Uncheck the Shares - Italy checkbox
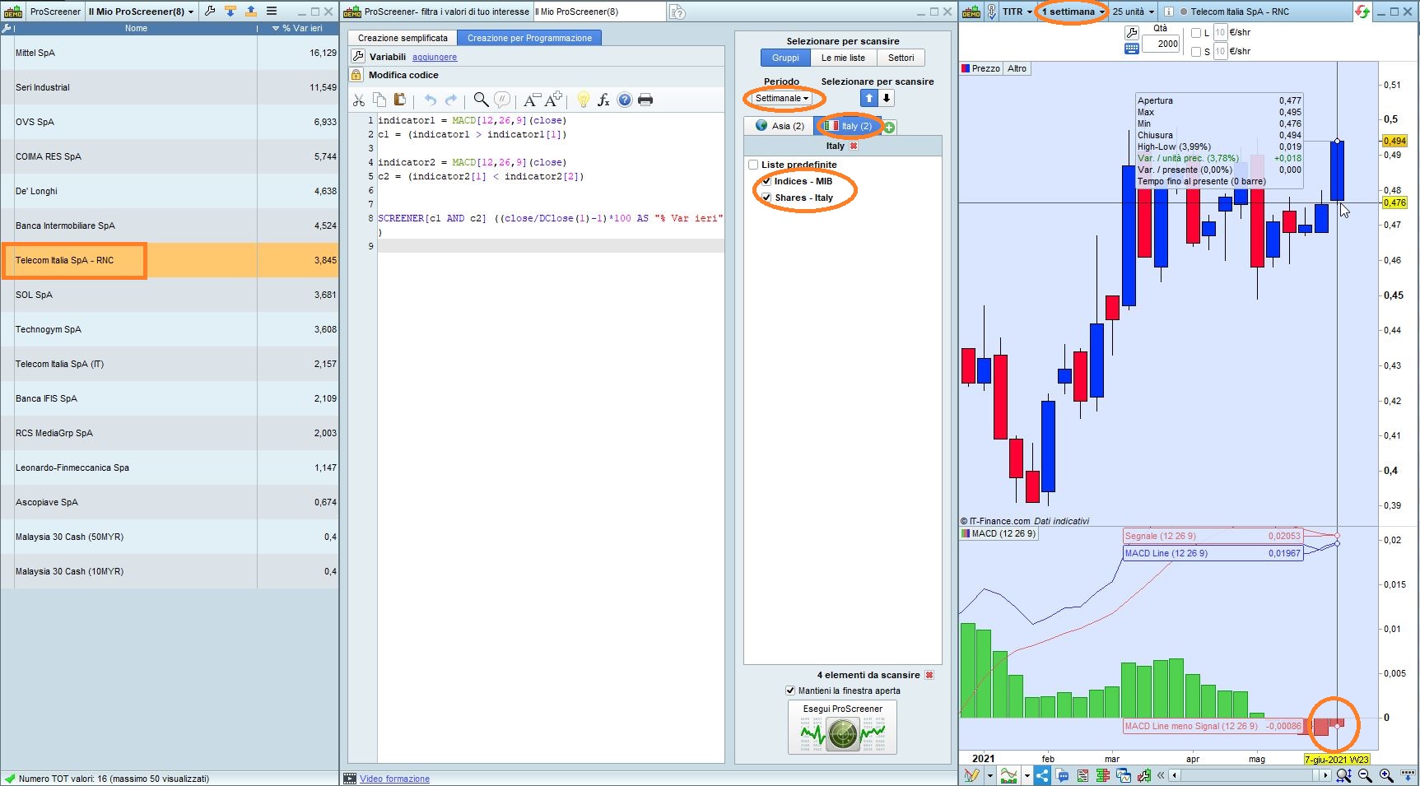The image size is (1420, 786). [766, 198]
